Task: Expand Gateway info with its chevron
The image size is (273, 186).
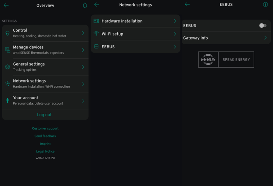Action: point(265,38)
